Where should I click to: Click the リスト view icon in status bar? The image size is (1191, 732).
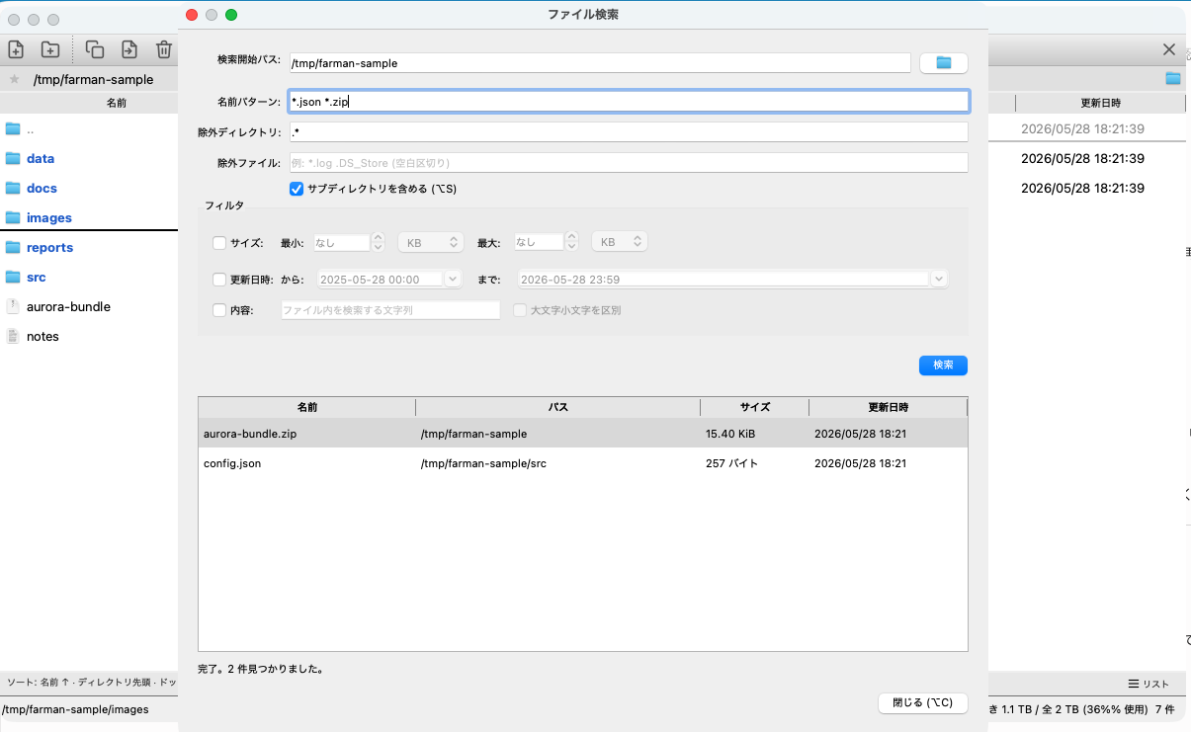point(1134,684)
